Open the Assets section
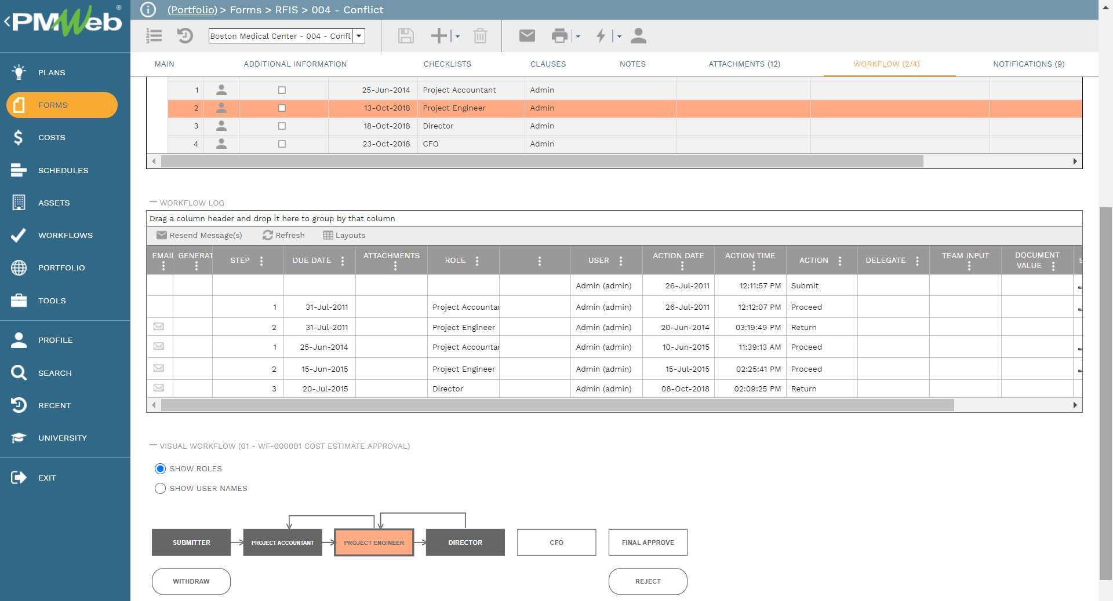 pos(19,203)
